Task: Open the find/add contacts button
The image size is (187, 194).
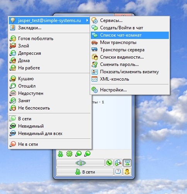Action: tap(118, 163)
